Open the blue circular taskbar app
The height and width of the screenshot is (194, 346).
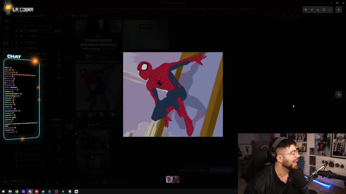point(50,192)
